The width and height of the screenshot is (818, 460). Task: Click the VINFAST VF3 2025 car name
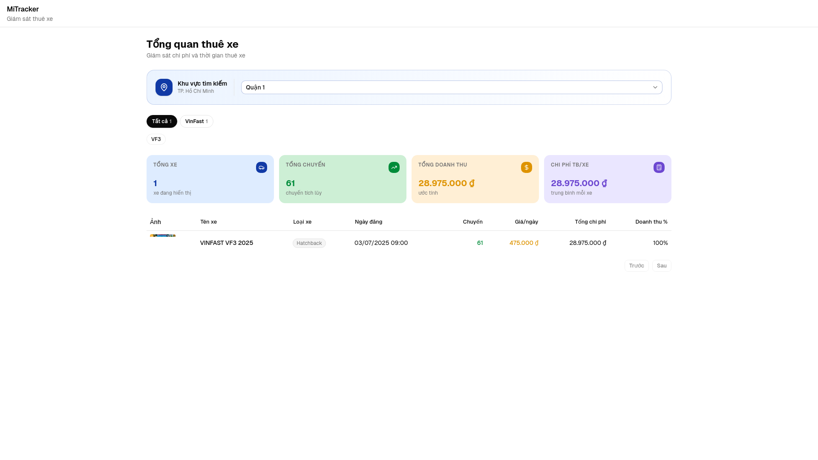click(x=227, y=243)
